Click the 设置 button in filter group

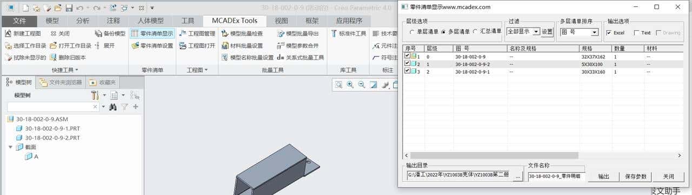pos(547,32)
